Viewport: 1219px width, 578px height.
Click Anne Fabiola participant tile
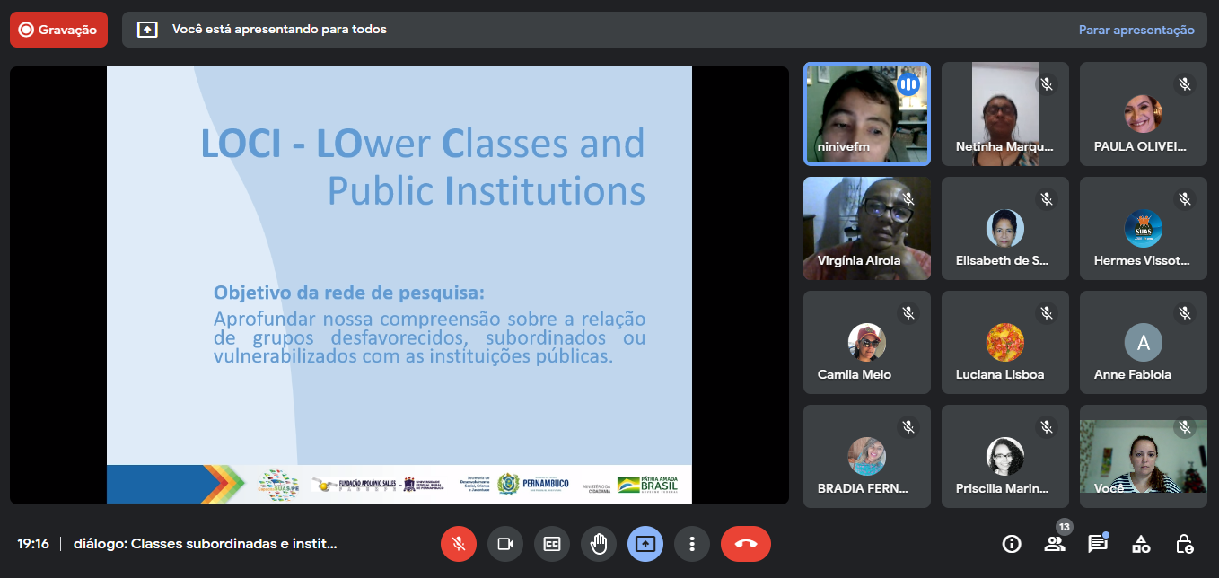pyautogui.click(x=1143, y=342)
